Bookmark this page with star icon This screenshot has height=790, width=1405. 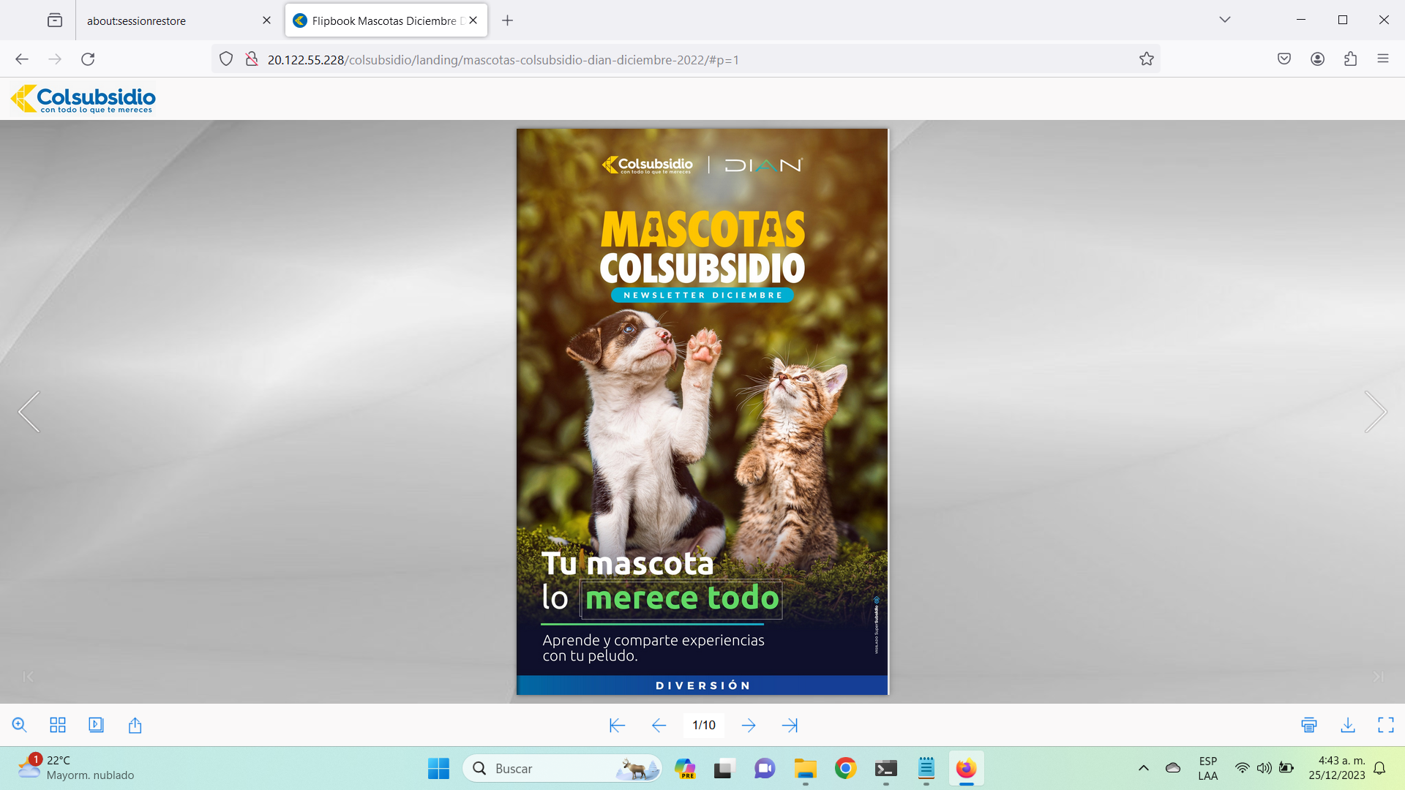[1146, 59]
